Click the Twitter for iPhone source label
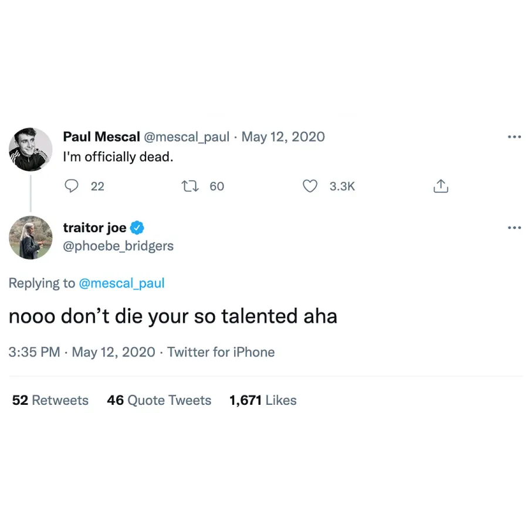Viewport: 528px width, 528px height. pos(221,352)
